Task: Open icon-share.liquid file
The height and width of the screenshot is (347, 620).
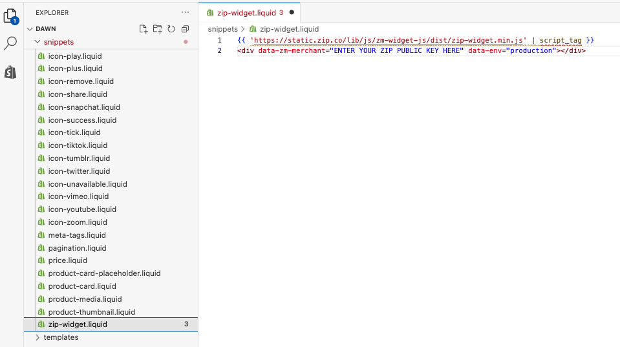Action: pyautogui.click(x=111, y=94)
